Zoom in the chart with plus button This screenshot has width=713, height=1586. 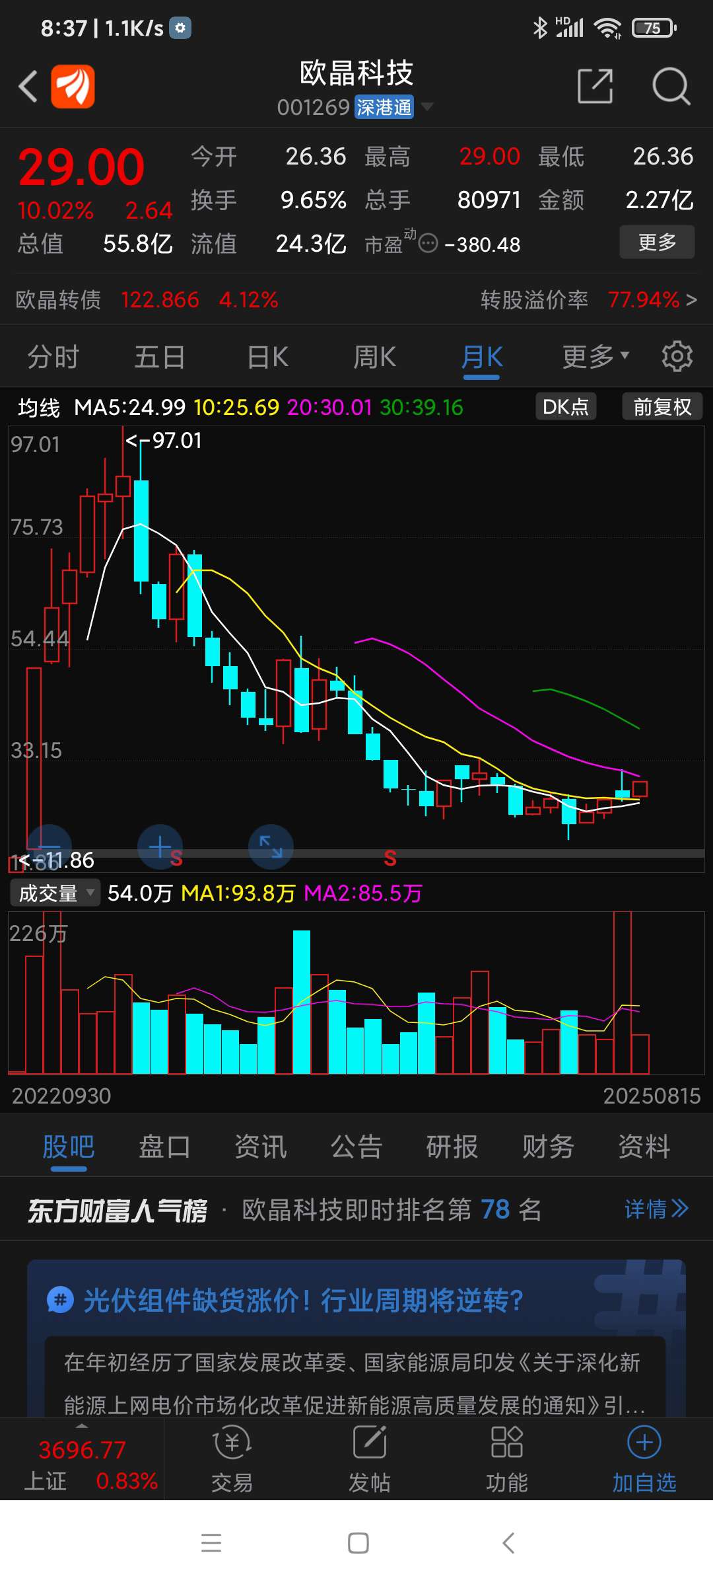160,847
